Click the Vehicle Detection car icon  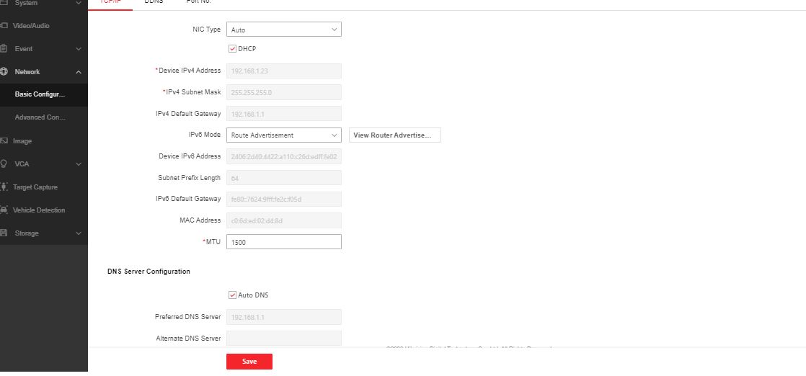[x=4, y=210]
